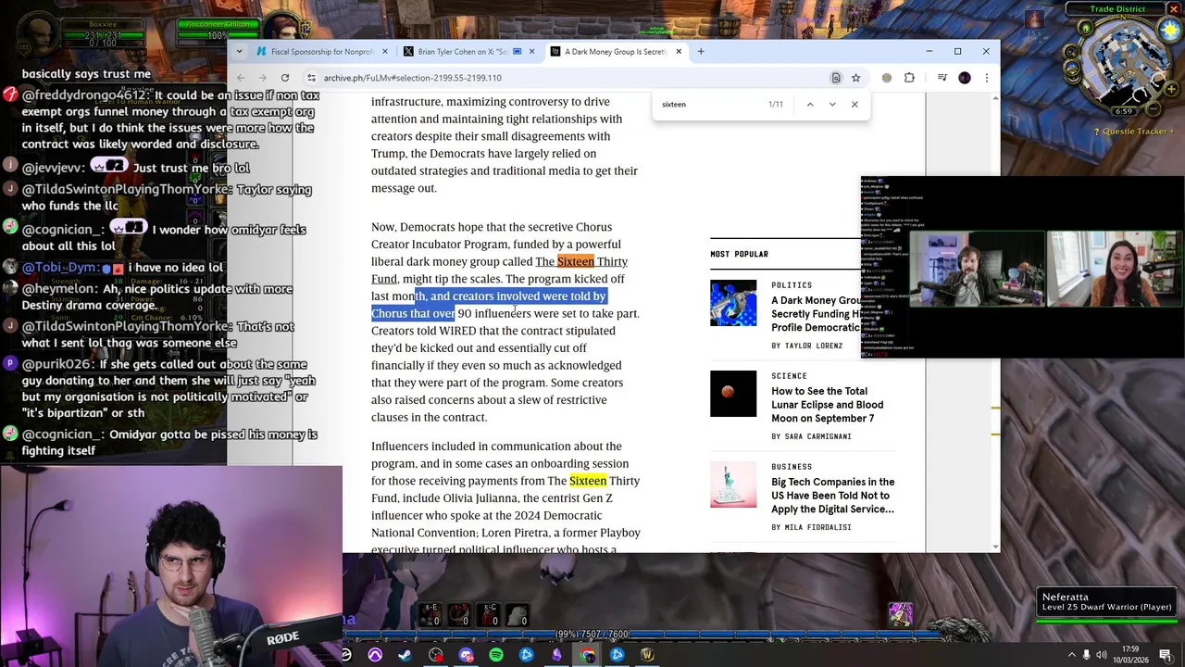This screenshot has height=667, width=1185.
Task: Click the Trade District zone label
Action: [x=1117, y=9]
